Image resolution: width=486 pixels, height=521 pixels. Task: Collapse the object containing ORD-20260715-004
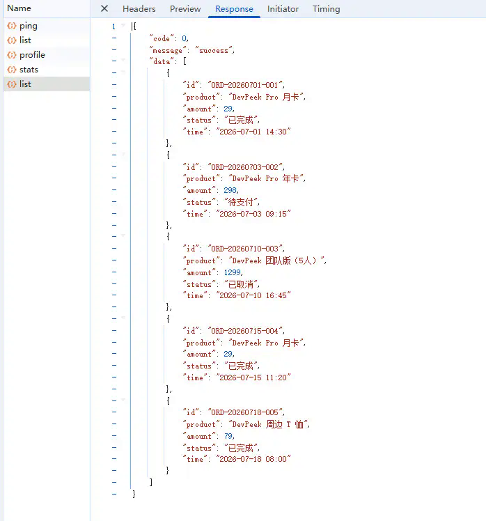123,318
